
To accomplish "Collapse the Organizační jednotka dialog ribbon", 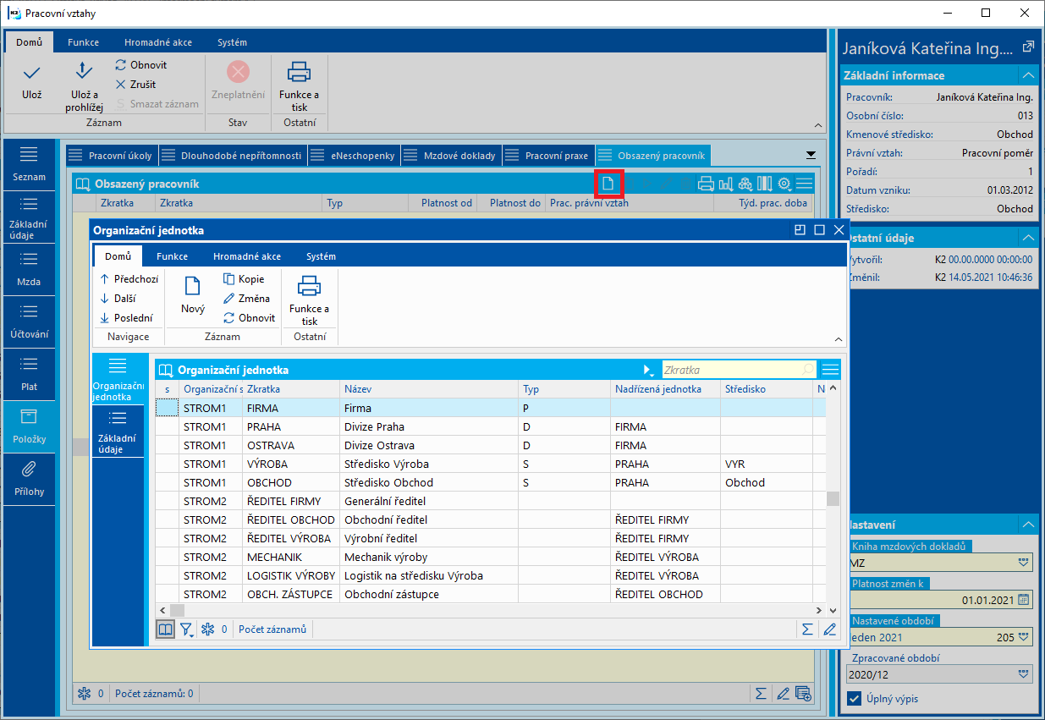I will click(838, 338).
